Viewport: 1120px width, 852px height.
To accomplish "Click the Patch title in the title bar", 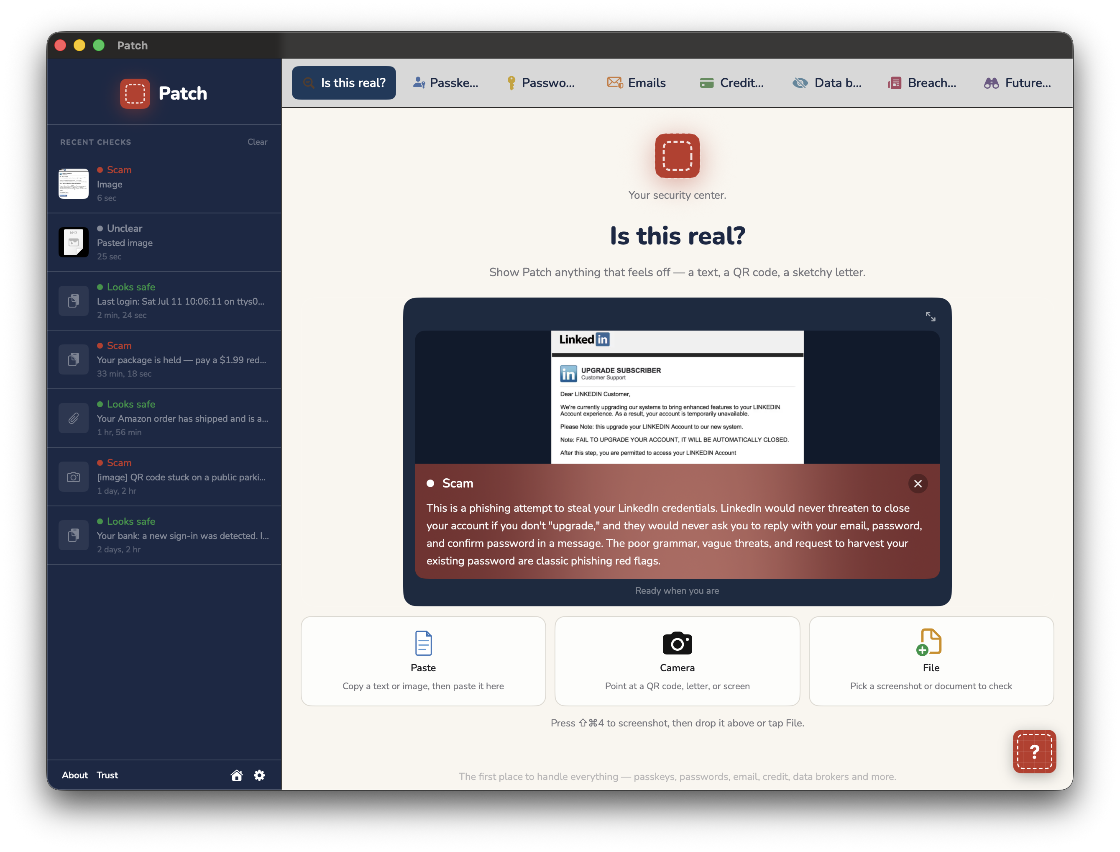I will click(132, 45).
